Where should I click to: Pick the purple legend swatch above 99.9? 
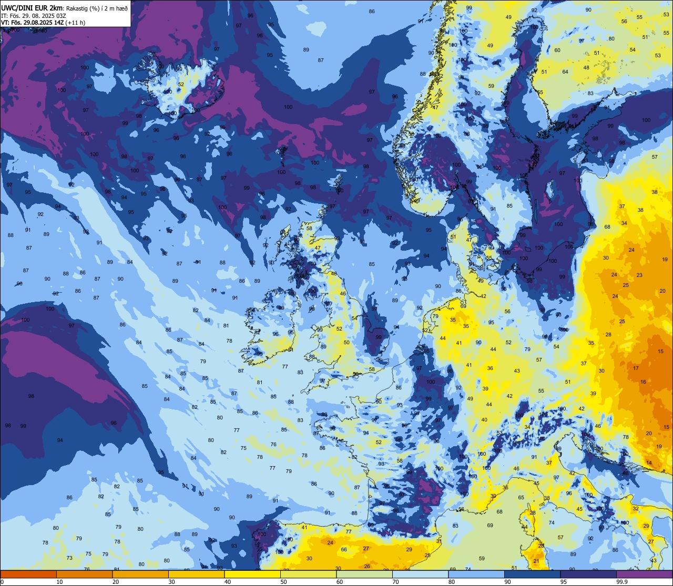tap(644, 574)
